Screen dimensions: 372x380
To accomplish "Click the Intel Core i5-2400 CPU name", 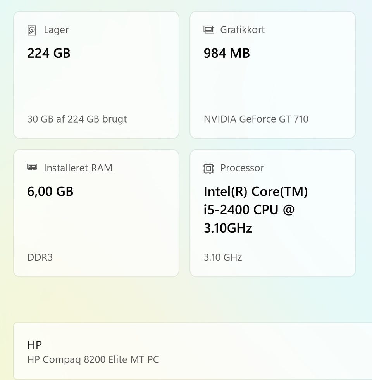I will (255, 210).
